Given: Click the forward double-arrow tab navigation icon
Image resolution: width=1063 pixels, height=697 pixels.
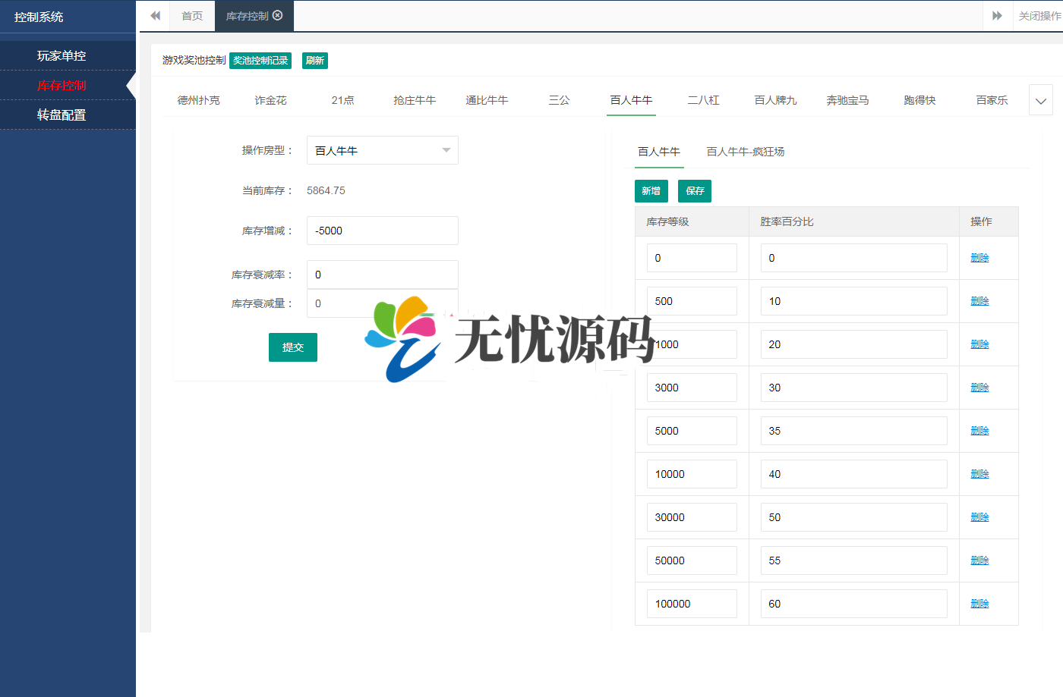Looking at the screenshot, I should (997, 16).
